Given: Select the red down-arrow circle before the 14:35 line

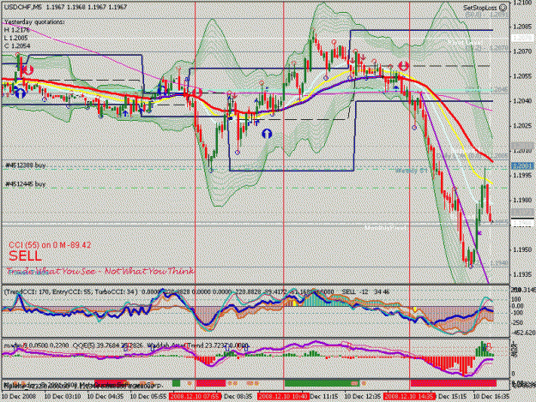Looking at the screenshot, I should 404,65.
